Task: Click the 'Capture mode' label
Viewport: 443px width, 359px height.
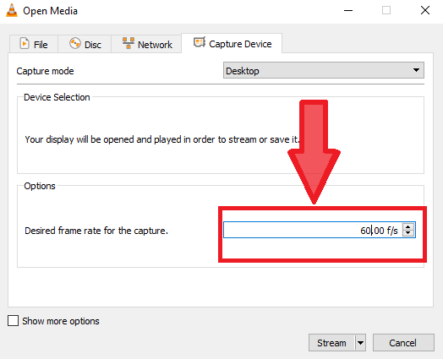Action: [45, 71]
